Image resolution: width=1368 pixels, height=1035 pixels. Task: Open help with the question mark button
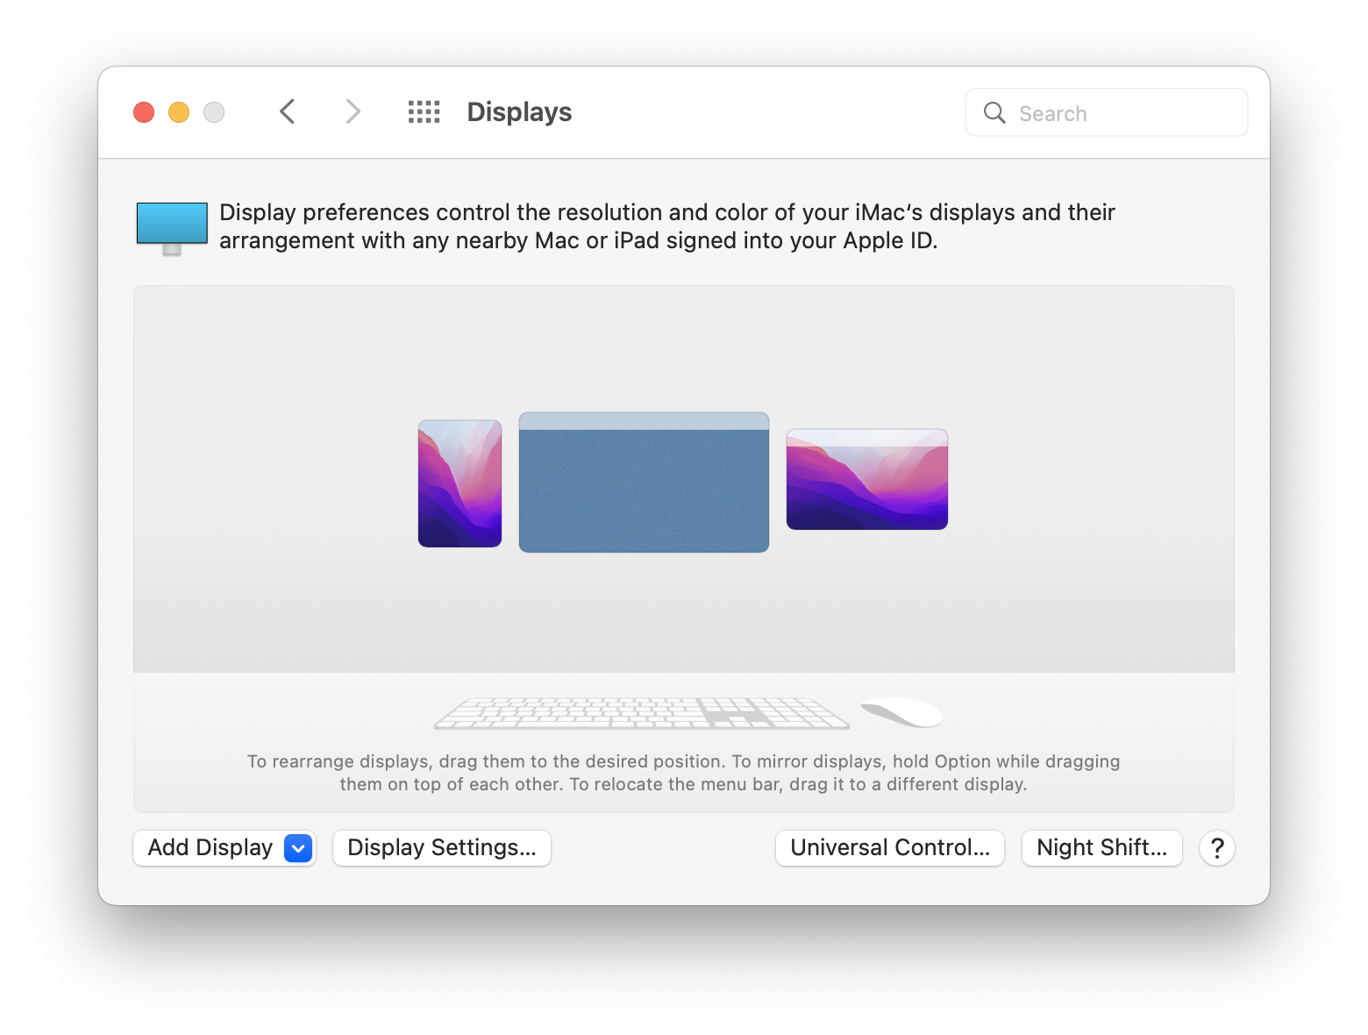coord(1217,848)
